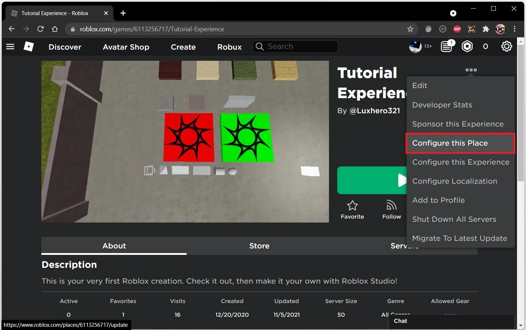Open Chrome three-dot menu

tap(514, 29)
